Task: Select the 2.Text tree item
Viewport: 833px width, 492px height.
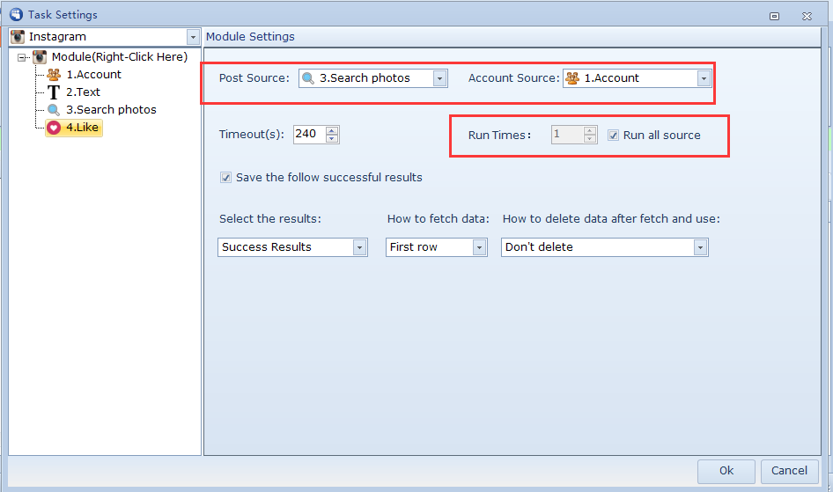Action: click(83, 92)
